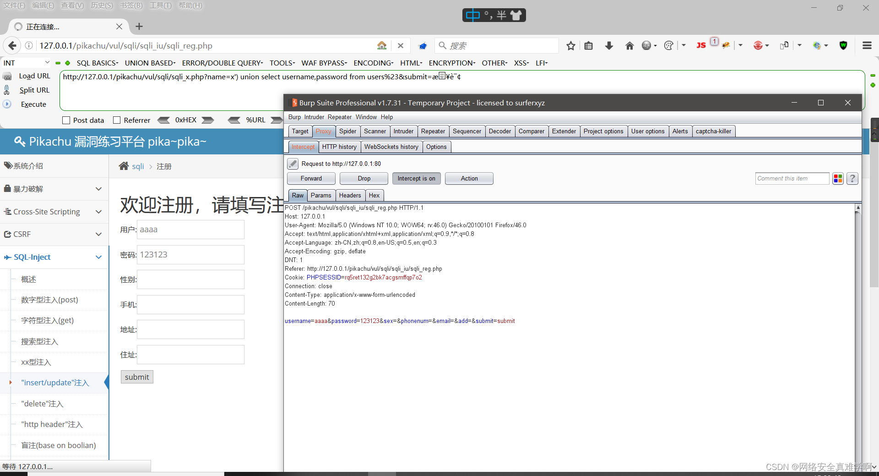Click the Action button in Burp
Viewport: 879px width, 476px height.
[469, 179]
